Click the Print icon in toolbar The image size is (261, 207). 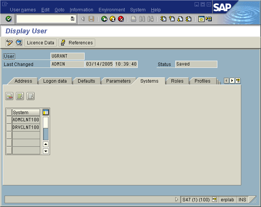tap(134, 19)
